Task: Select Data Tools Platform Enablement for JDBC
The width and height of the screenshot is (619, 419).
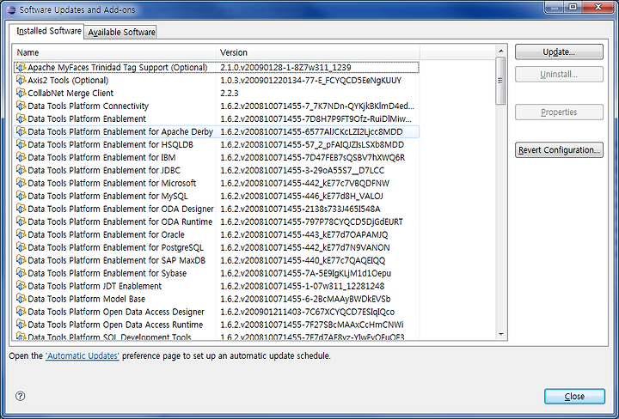Action: tap(217, 170)
